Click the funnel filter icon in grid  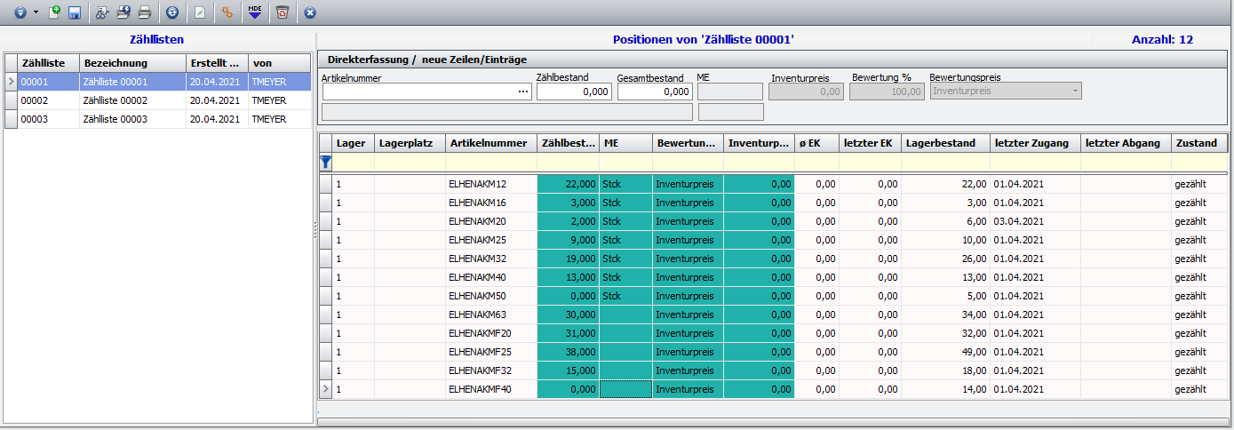(x=326, y=162)
